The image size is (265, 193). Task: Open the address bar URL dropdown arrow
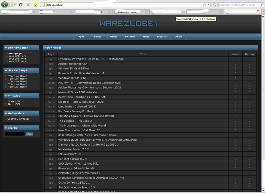pyautogui.click(x=208, y=5)
